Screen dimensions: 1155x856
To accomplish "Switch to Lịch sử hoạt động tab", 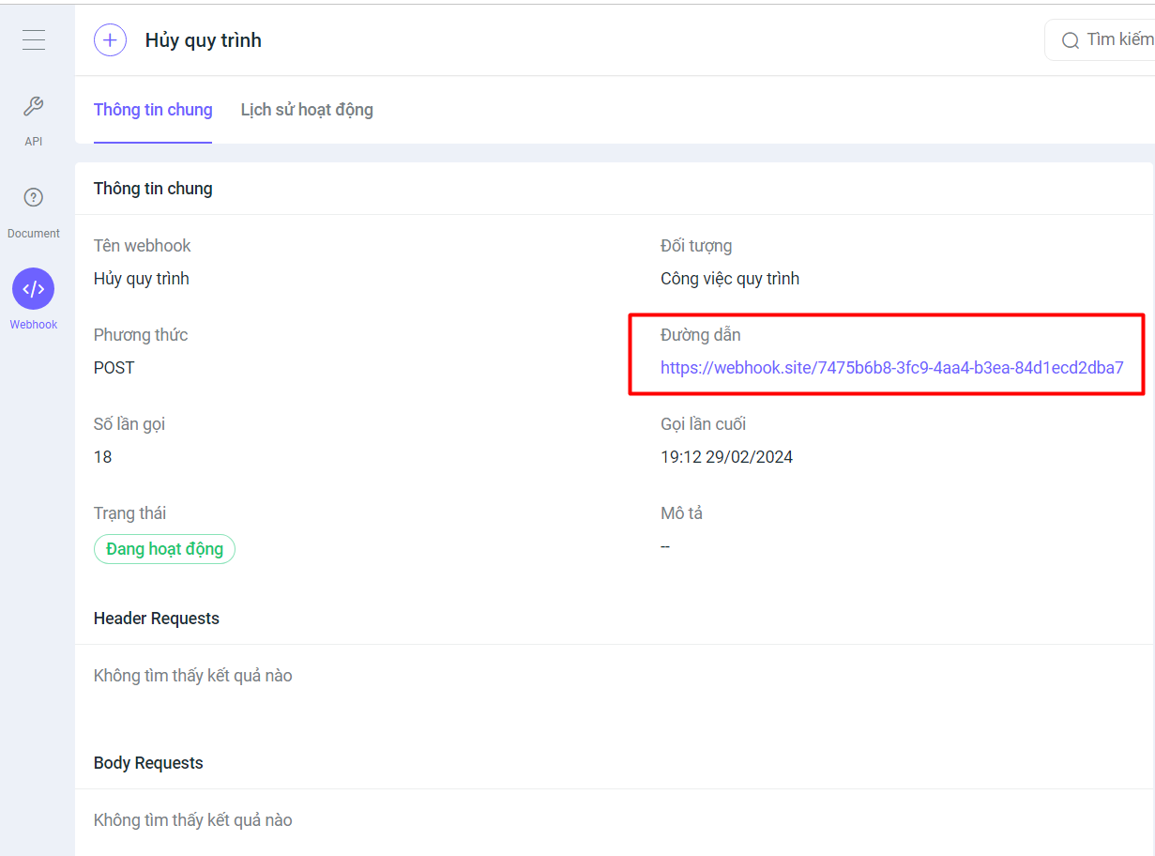I will [x=307, y=110].
